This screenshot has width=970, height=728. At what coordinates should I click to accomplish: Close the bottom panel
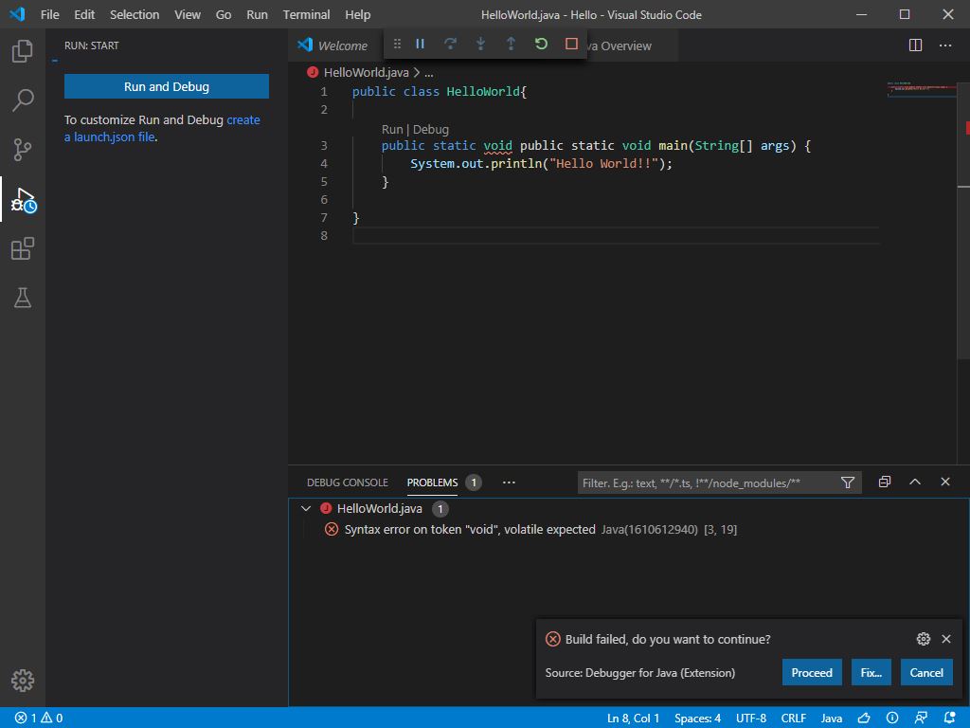945,482
